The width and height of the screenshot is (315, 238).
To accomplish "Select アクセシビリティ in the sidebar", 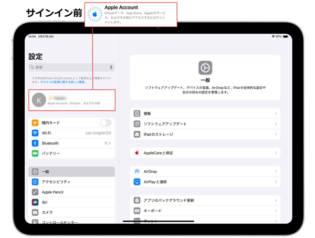I will click(x=72, y=182).
